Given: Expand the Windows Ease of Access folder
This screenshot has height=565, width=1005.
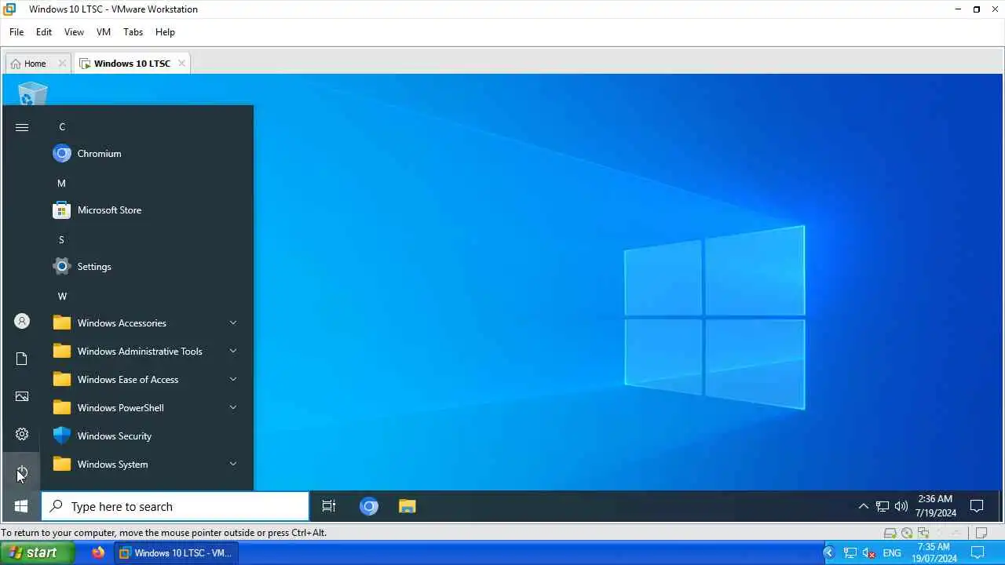Looking at the screenshot, I should [147, 380].
